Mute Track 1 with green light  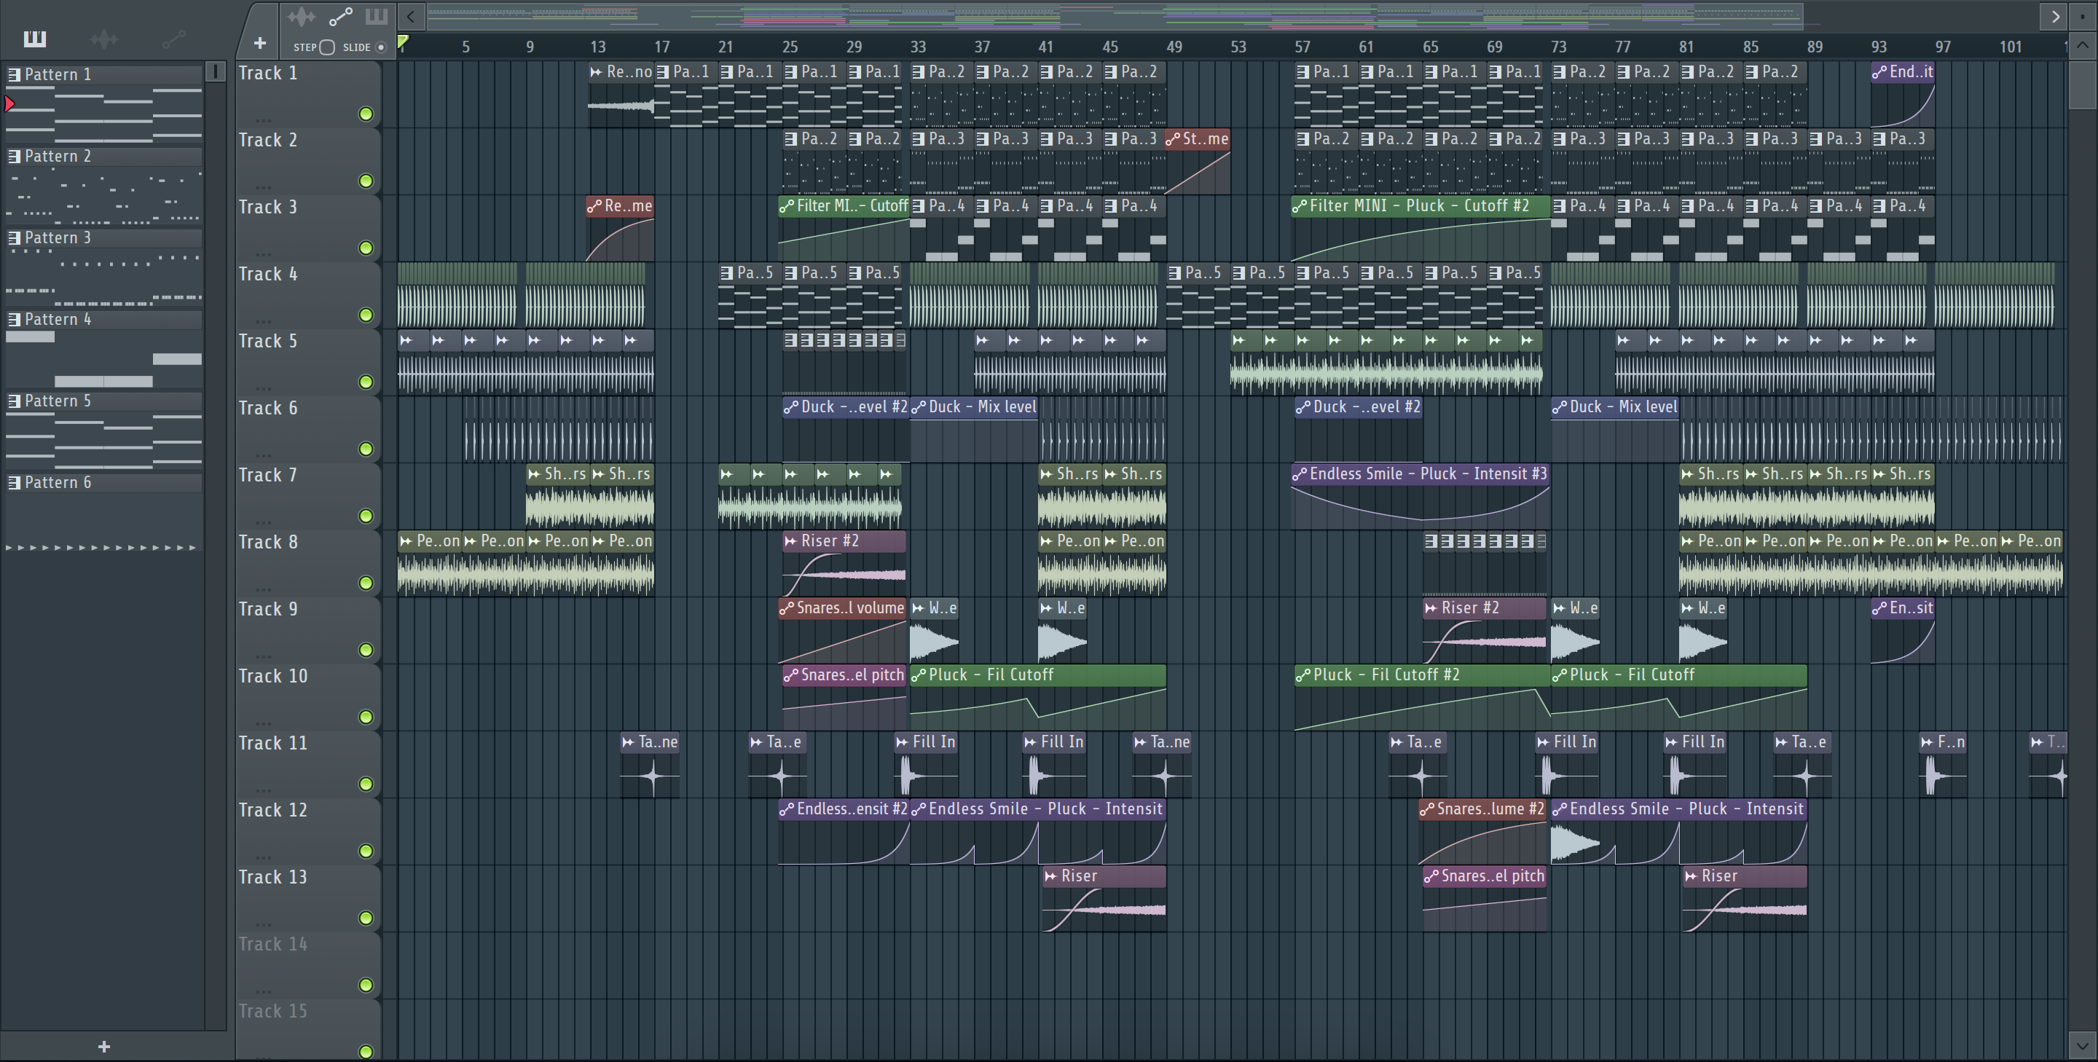coord(366,114)
